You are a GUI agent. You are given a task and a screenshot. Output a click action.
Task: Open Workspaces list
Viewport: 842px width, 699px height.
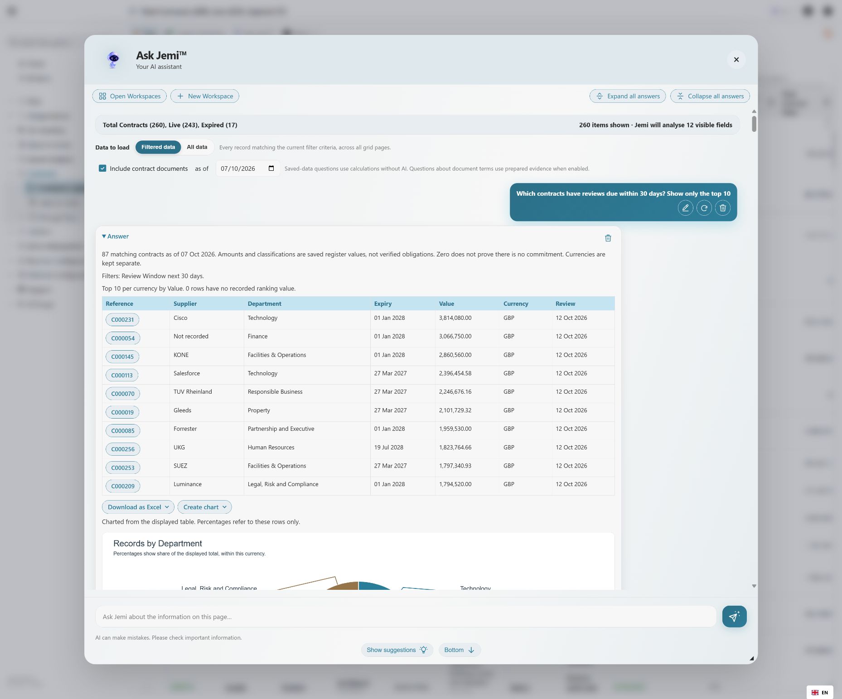(x=130, y=96)
